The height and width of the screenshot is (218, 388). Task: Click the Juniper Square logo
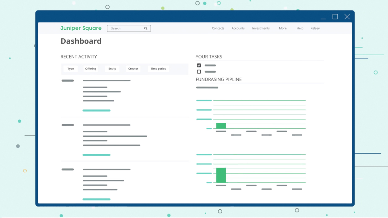point(81,28)
